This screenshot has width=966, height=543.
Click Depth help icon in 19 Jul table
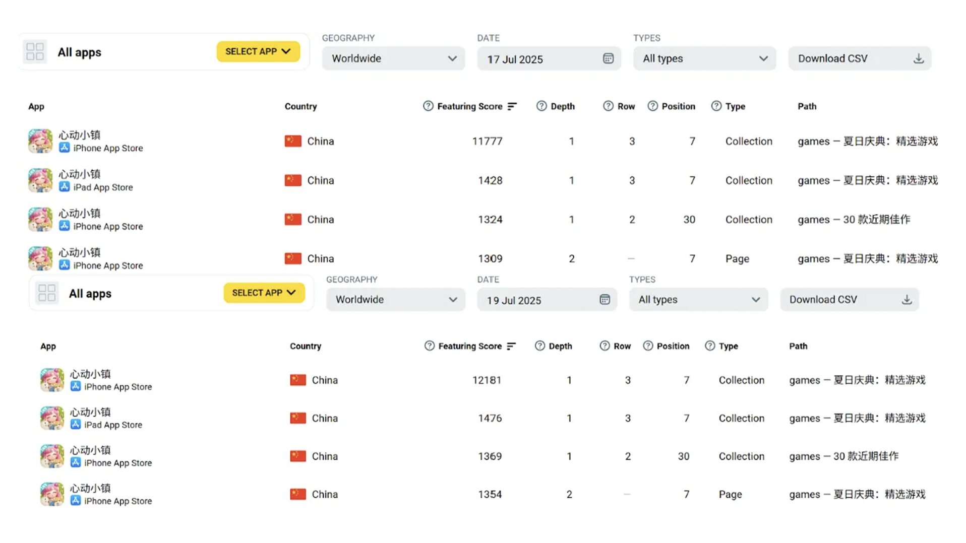pos(539,346)
